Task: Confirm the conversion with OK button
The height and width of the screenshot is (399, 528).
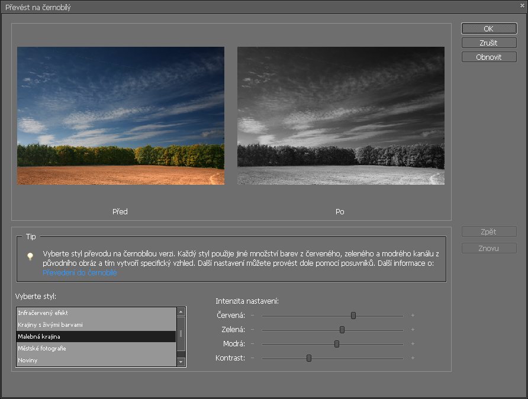Action: [488, 29]
